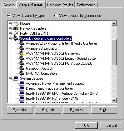Click the Sound, video and game controllers icon
This screenshot has width=124, height=131.
click(16, 38)
